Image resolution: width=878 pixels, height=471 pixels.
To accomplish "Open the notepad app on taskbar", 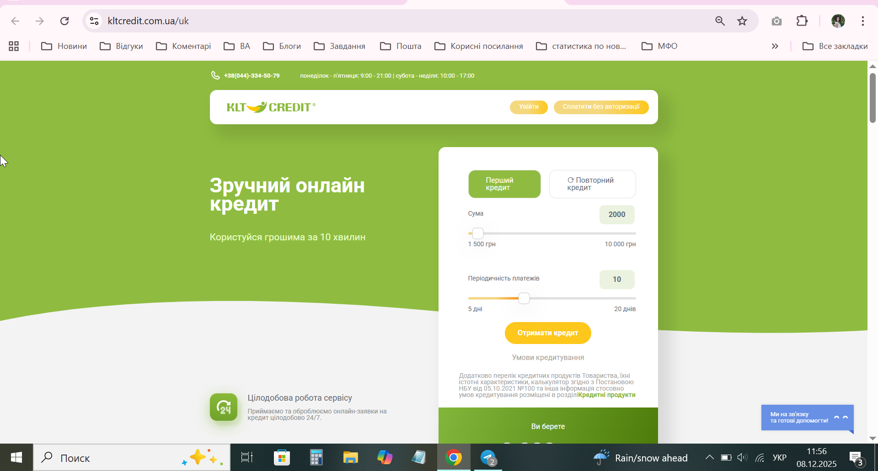I will [419, 457].
